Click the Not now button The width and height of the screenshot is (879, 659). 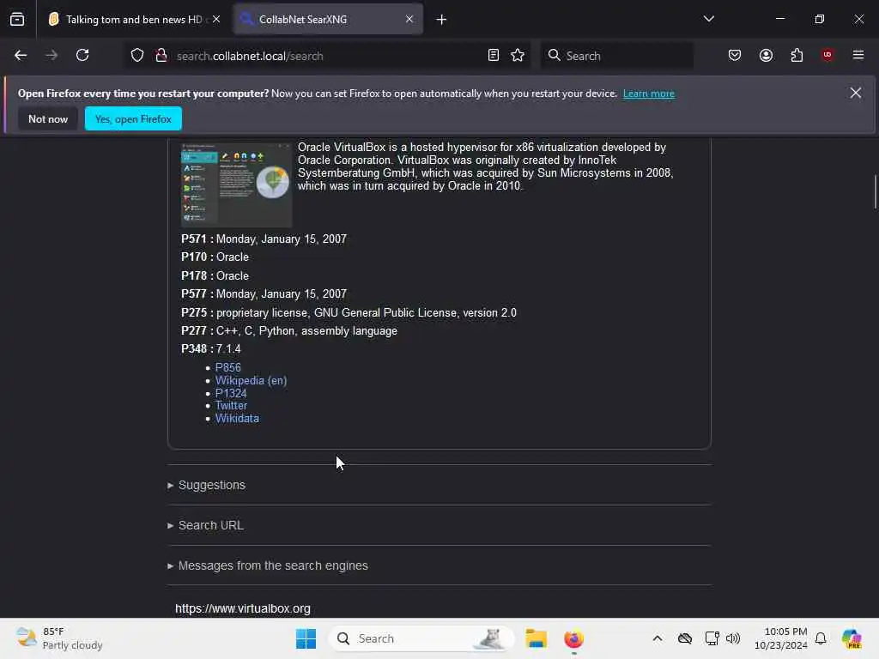[x=48, y=118]
